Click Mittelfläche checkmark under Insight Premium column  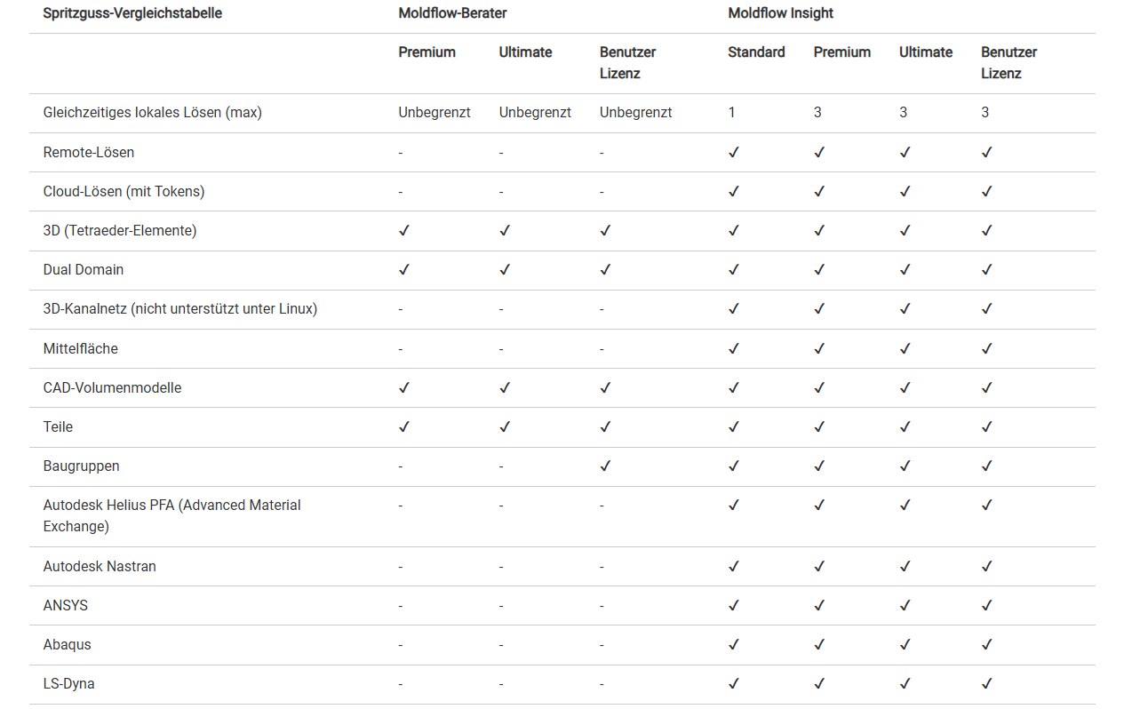819,348
